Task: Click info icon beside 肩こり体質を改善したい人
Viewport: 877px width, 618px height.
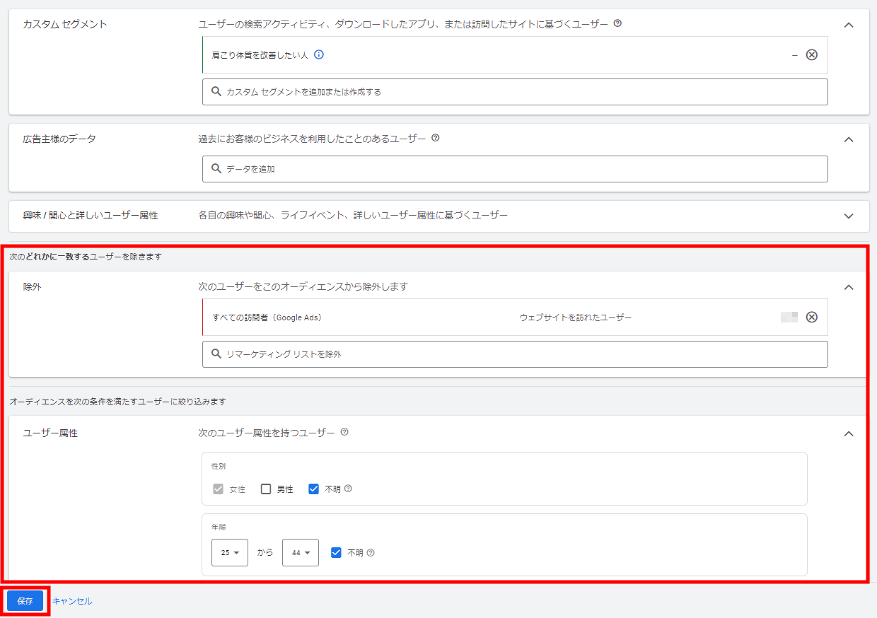Action: click(x=319, y=54)
